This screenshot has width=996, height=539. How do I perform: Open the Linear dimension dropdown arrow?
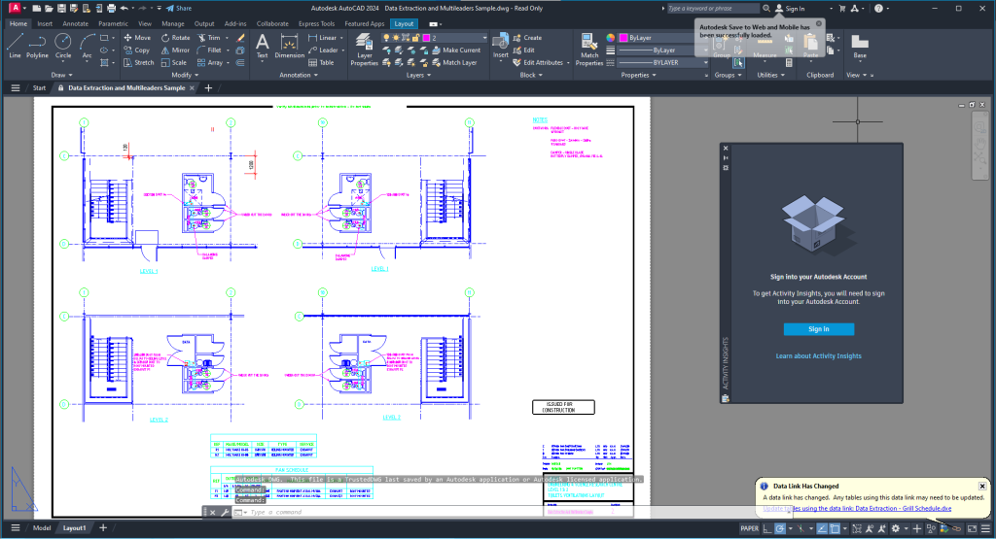(341, 38)
